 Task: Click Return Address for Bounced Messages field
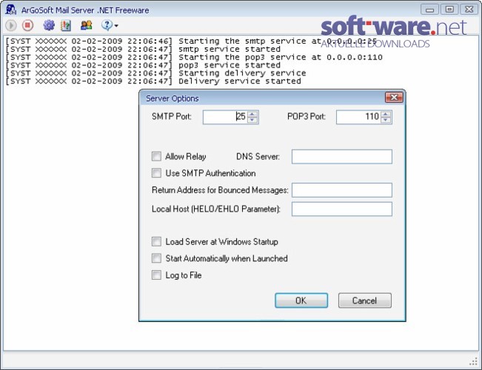[342, 190]
